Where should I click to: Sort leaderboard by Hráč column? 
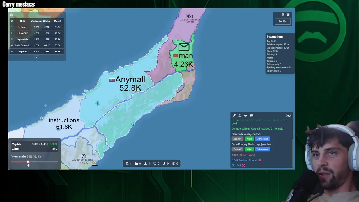click(x=23, y=21)
